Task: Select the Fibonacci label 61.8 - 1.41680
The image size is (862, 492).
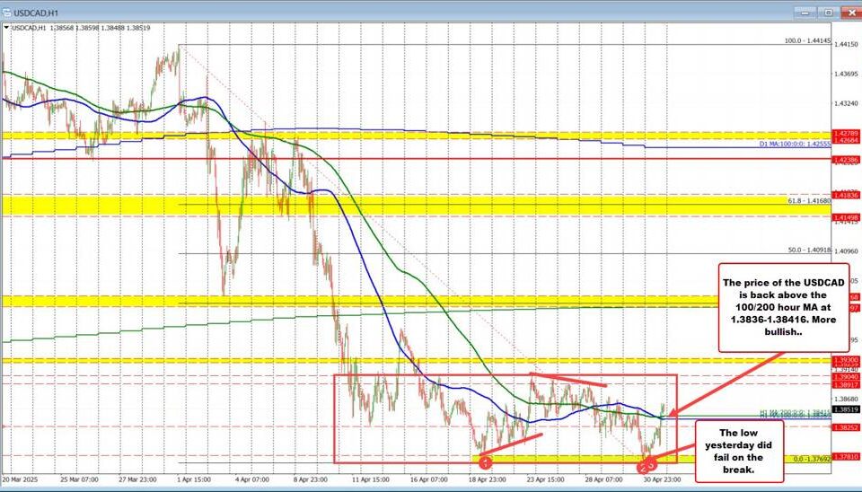Action: pyautogui.click(x=809, y=201)
